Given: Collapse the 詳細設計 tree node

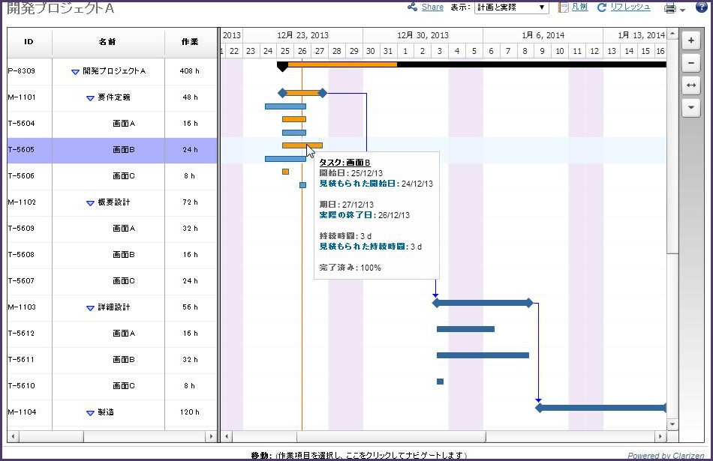Looking at the screenshot, I should coord(90,307).
